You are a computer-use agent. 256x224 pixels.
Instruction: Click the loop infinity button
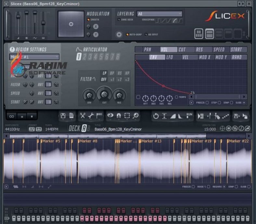click(12, 116)
